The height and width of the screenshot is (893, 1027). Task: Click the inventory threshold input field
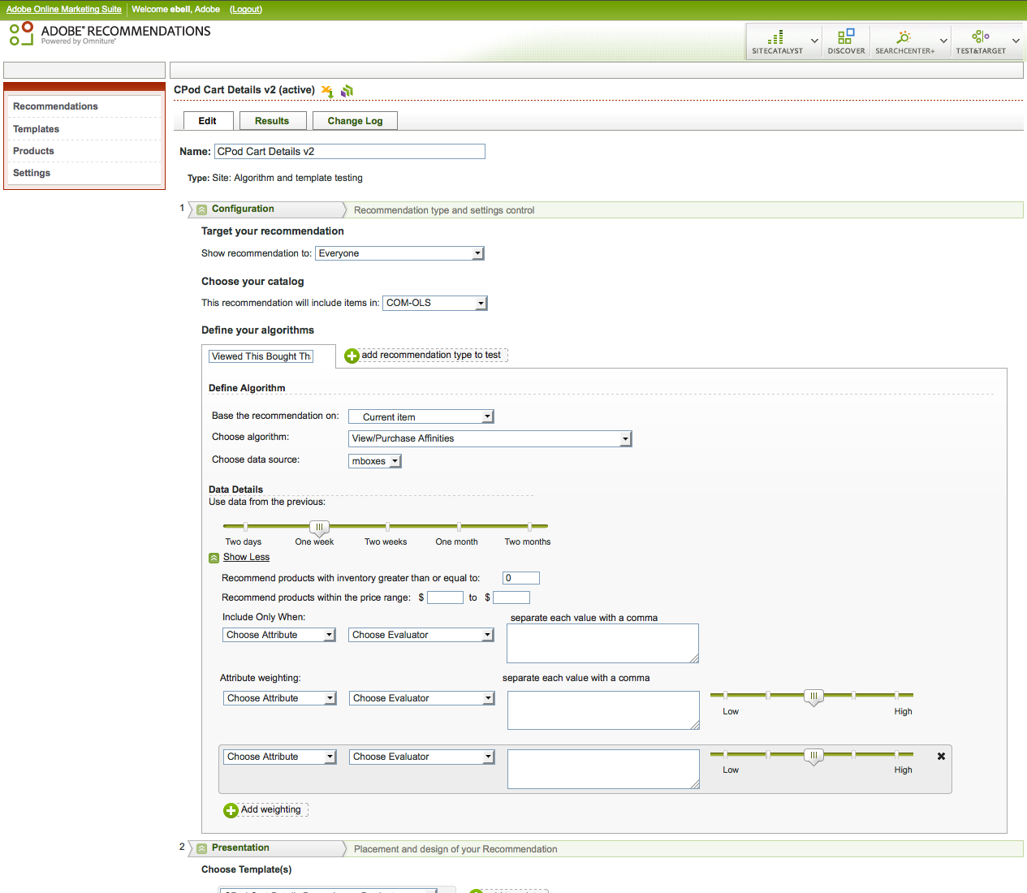pos(521,578)
